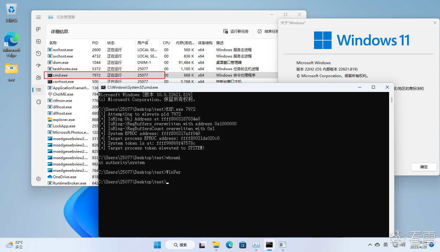Launch Microsoft Edge from the taskbar
The width and height of the screenshot is (440, 252).
tap(229, 244)
